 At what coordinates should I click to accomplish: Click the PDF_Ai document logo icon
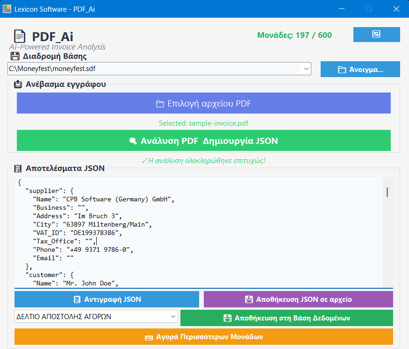[x=20, y=36]
